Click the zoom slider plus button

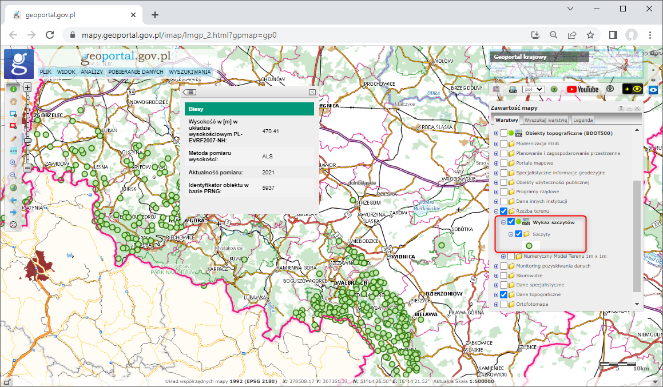27,87
